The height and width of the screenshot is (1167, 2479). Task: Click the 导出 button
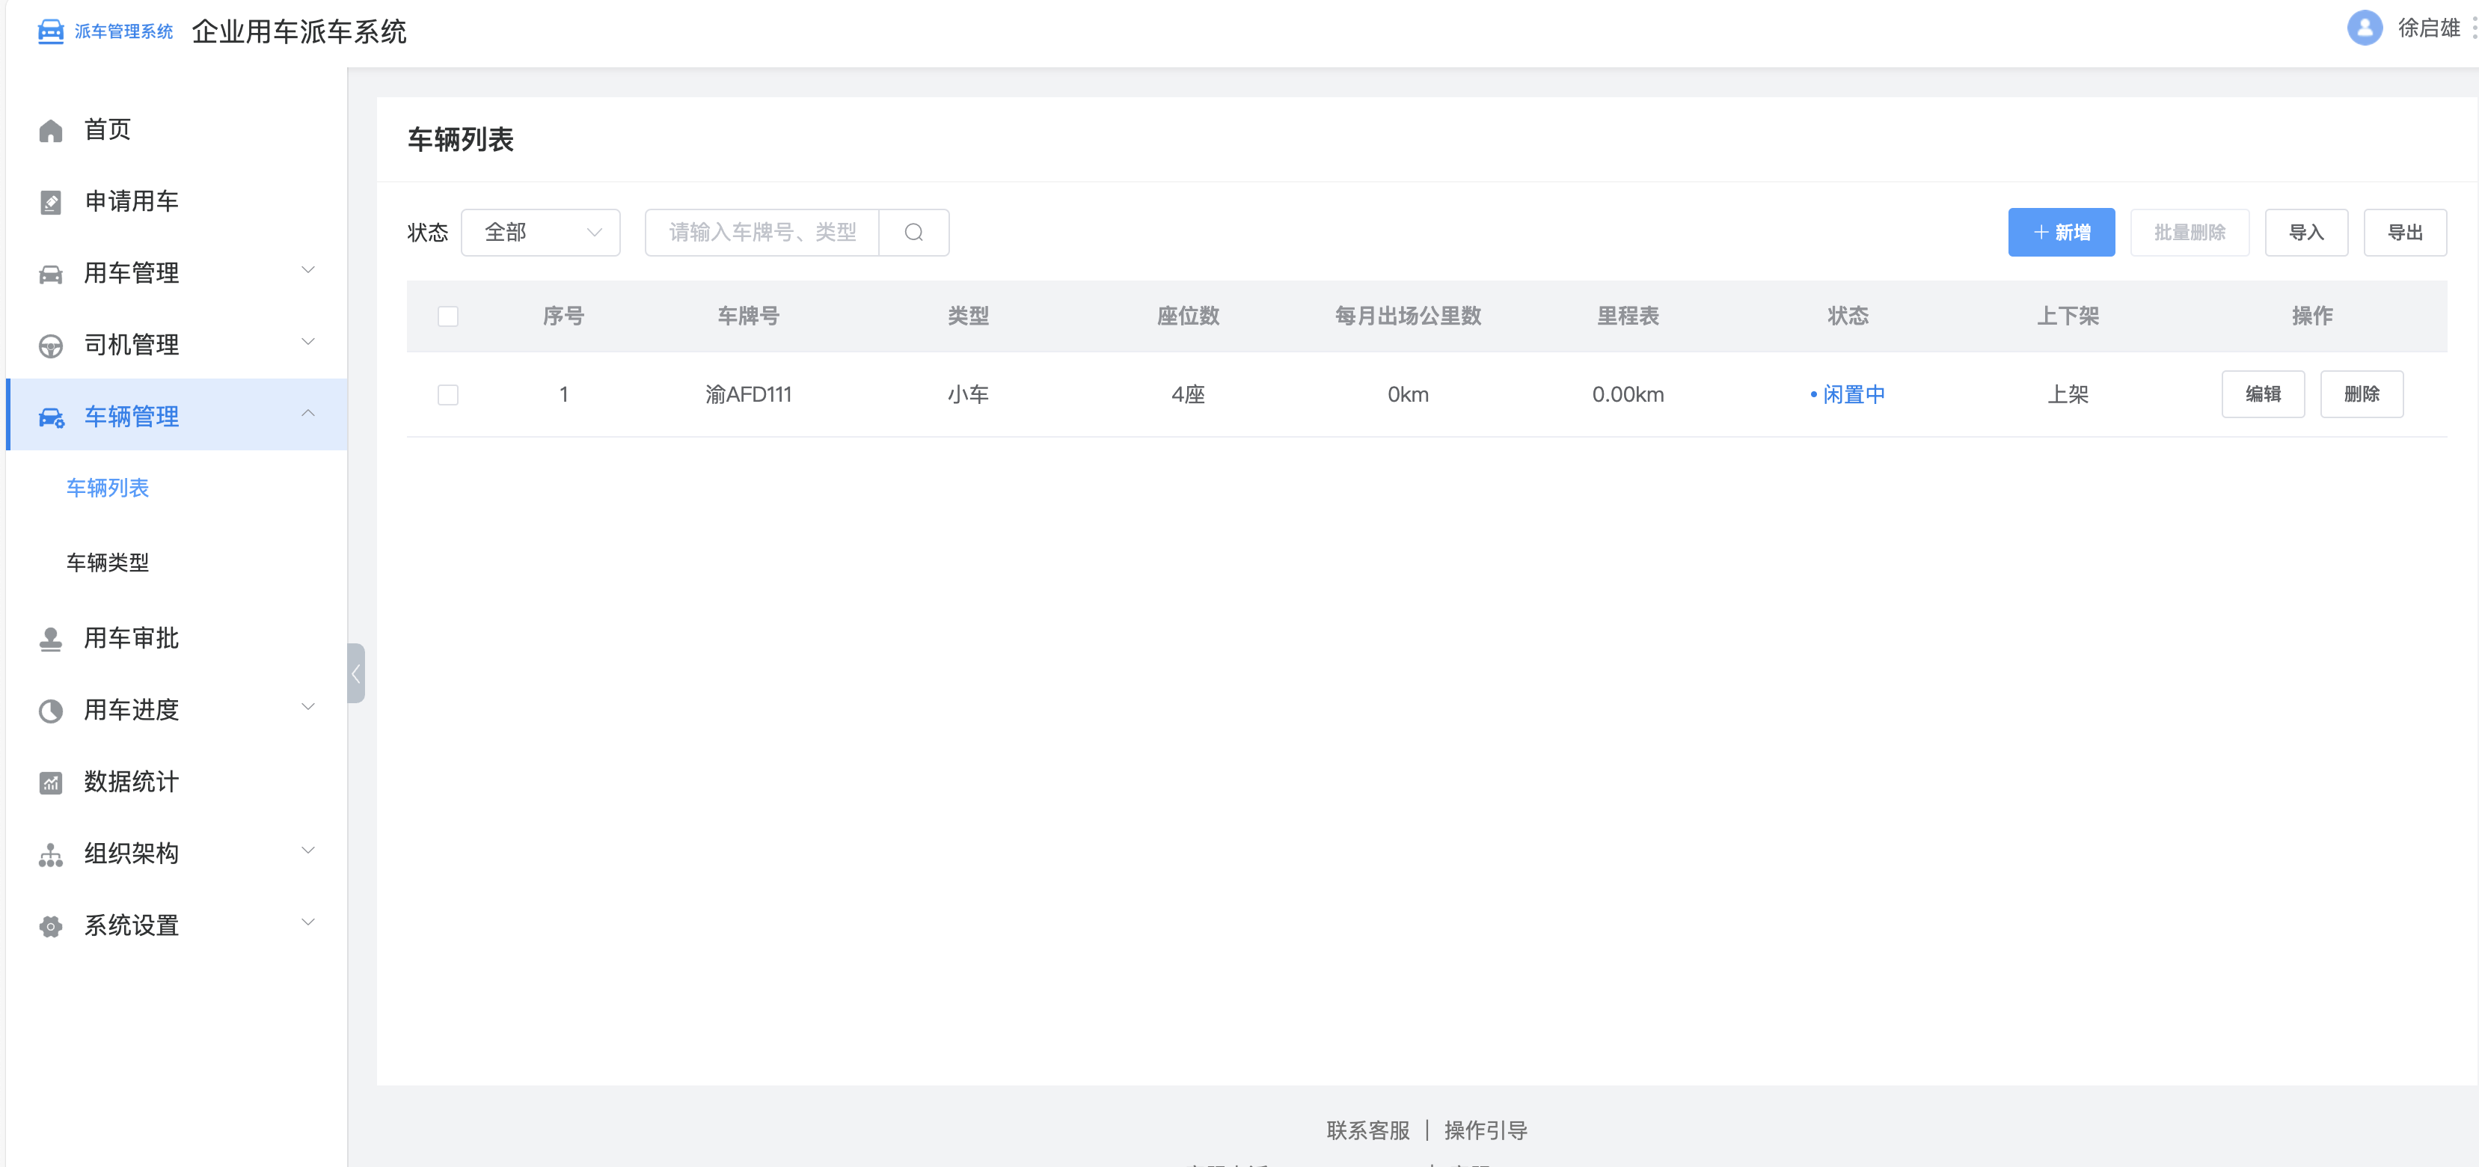click(2405, 233)
